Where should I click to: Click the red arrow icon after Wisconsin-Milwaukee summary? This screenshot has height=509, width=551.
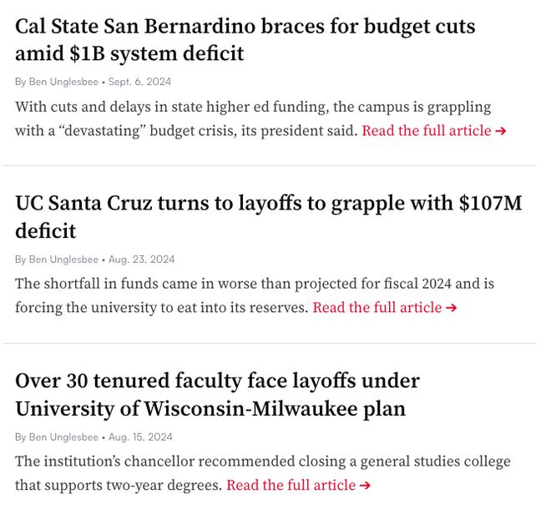point(365,486)
